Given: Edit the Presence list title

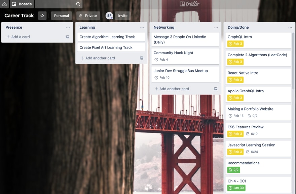Looking at the screenshot, I should pyautogui.click(x=14, y=27).
